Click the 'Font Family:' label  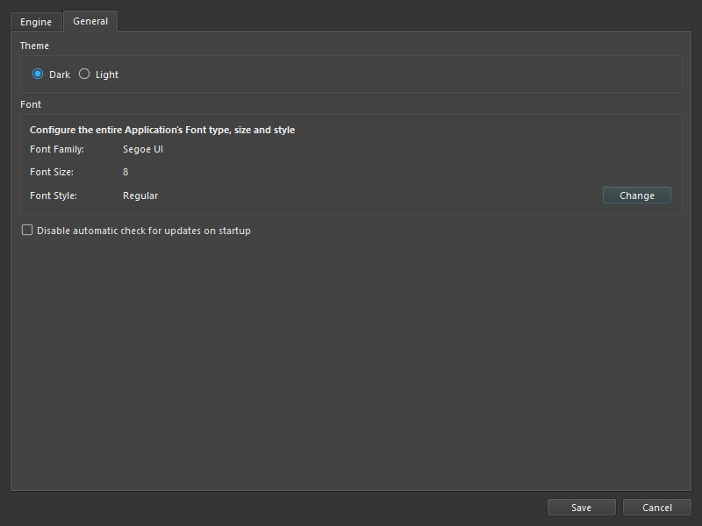(x=57, y=149)
